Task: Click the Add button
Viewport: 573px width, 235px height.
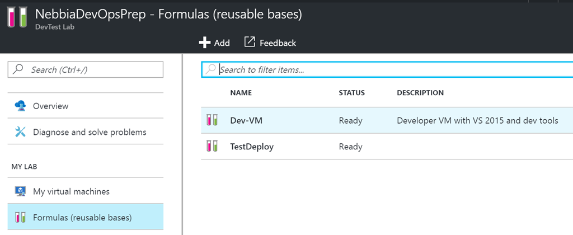Action: (x=214, y=43)
